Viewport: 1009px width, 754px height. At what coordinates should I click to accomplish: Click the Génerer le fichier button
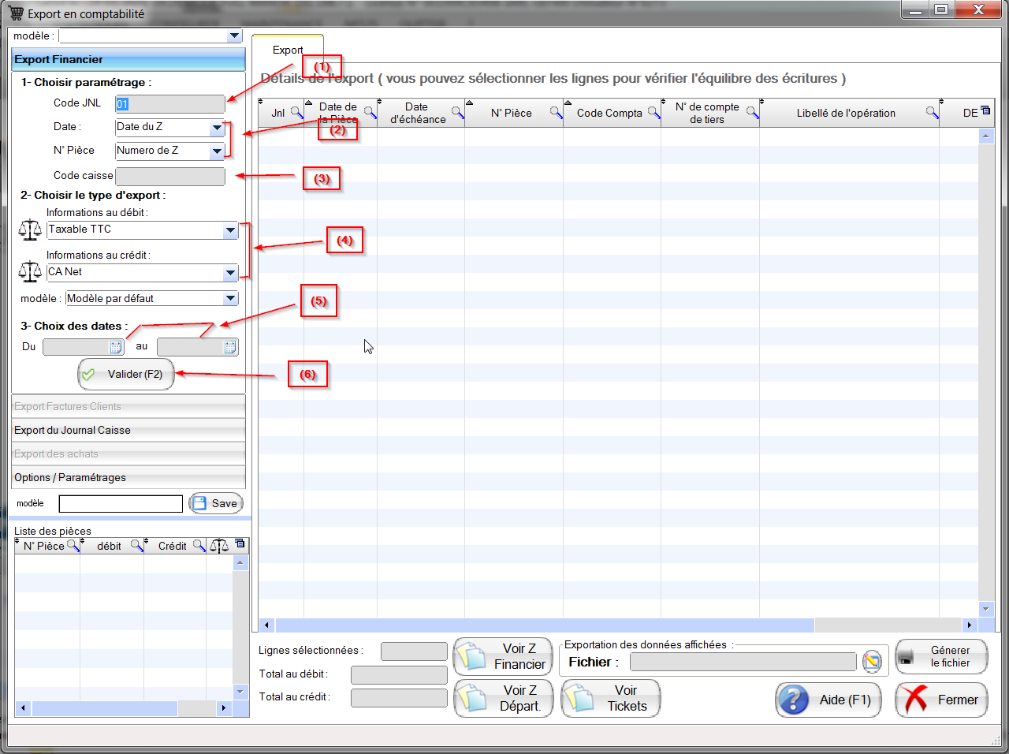[941, 656]
